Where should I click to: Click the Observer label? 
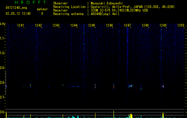(60, 3)
